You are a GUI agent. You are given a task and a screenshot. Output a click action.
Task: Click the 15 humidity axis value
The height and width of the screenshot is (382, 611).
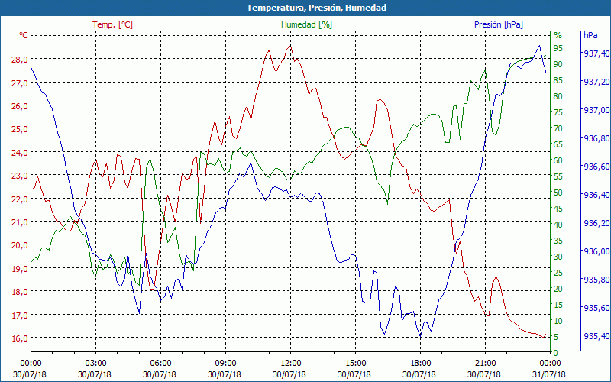(558, 305)
